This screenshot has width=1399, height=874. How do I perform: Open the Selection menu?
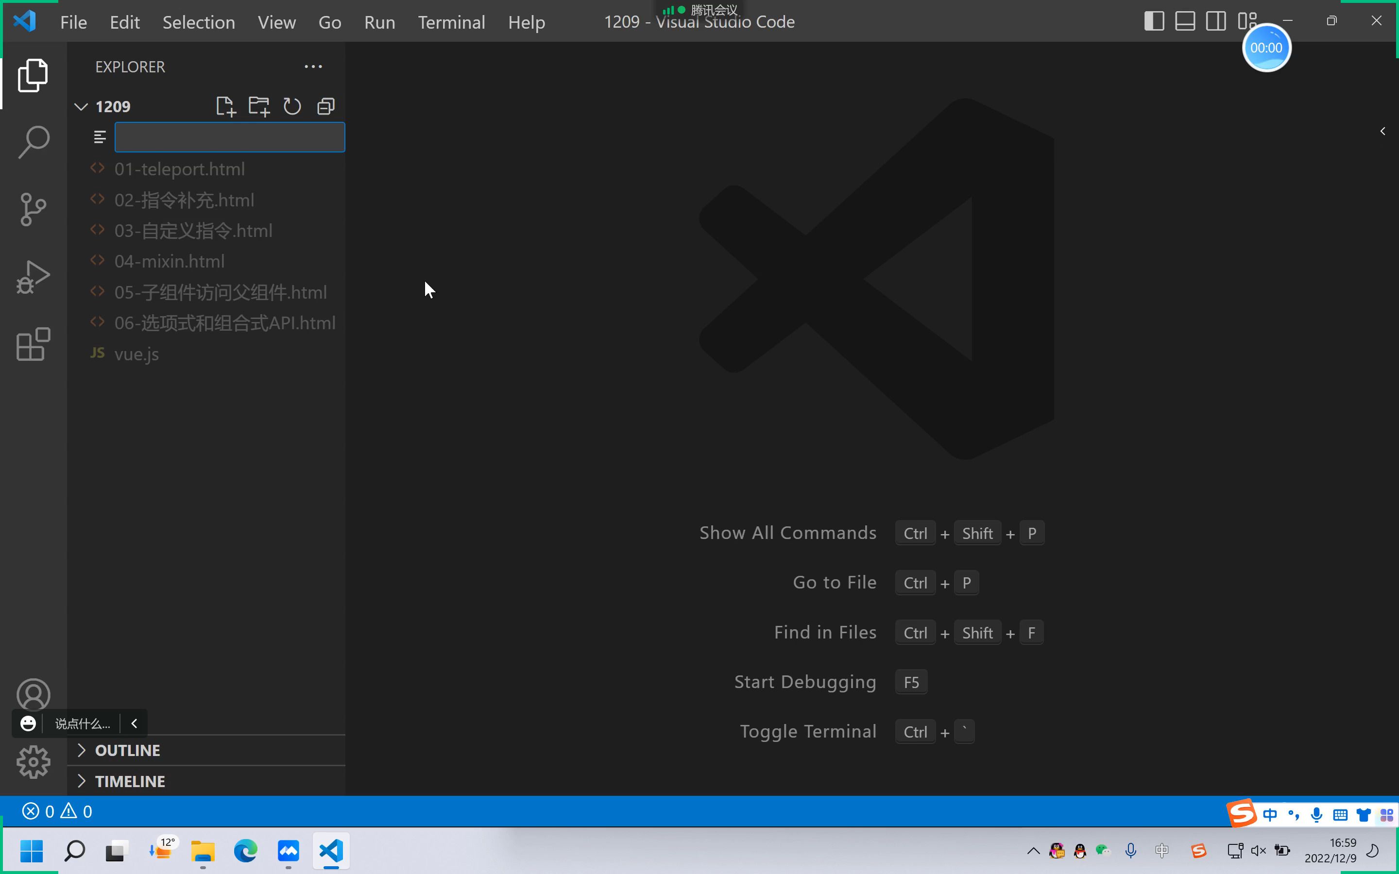tap(198, 22)
